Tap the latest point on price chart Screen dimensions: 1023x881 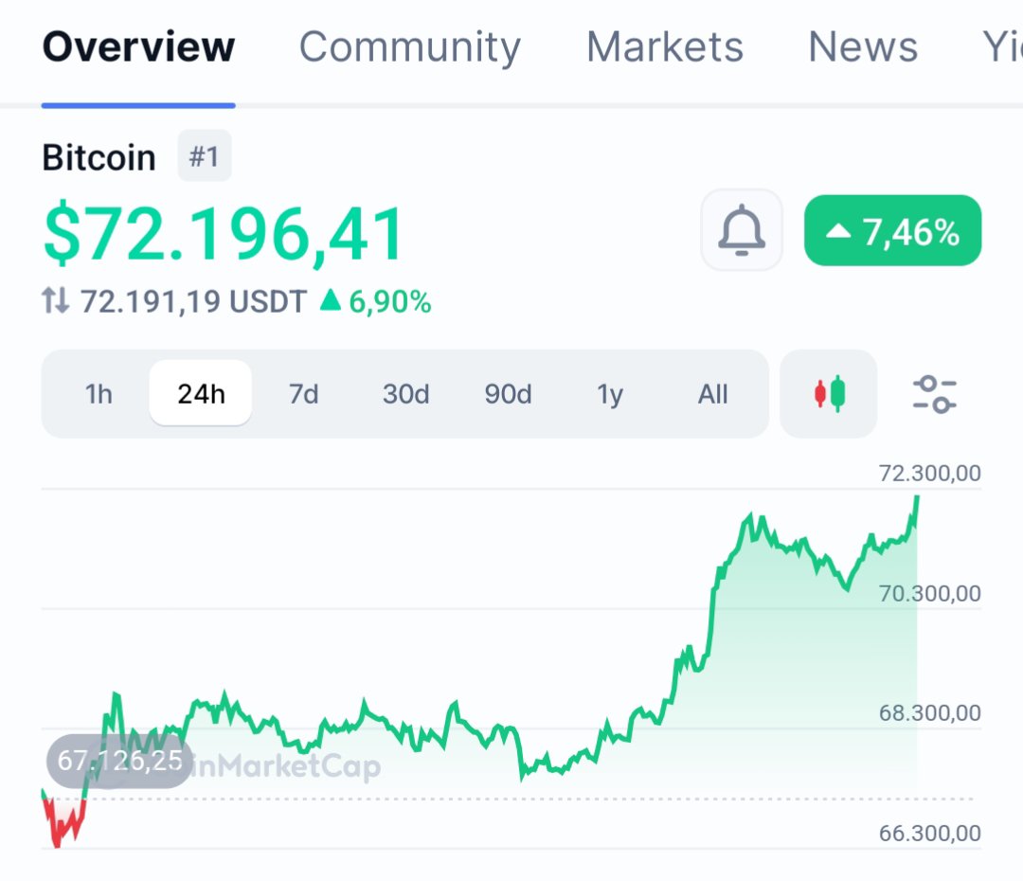coord(917,497)
